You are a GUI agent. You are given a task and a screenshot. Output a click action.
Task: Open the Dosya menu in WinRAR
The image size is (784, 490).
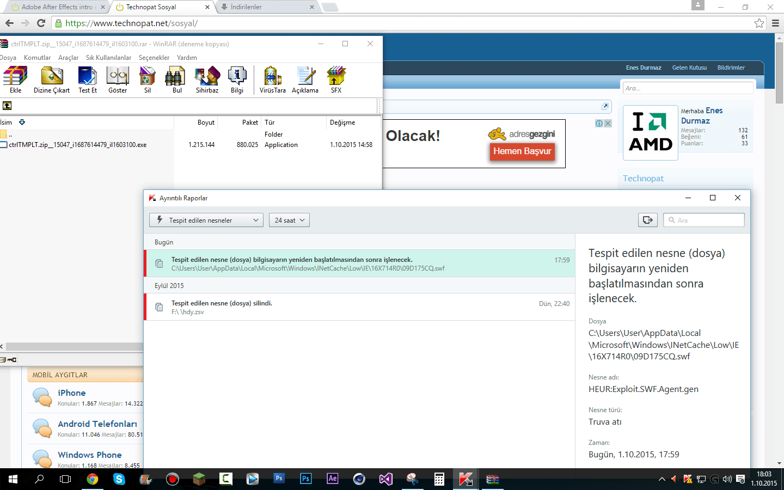8,58
